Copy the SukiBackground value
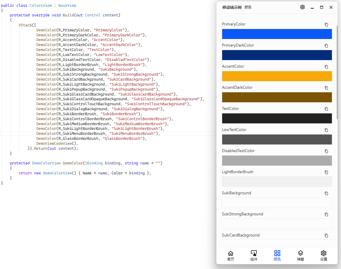Image resolution: width=341 pixels, height=269 pixels. (x=326, y=193)
